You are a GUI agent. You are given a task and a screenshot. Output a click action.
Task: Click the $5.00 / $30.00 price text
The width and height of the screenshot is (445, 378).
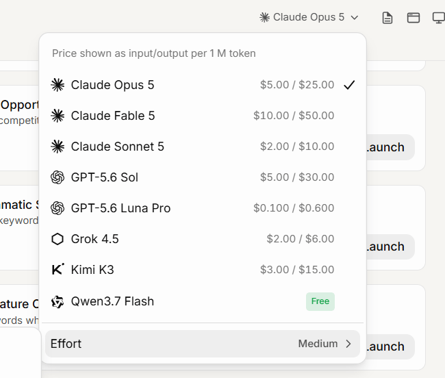[297, 177]
